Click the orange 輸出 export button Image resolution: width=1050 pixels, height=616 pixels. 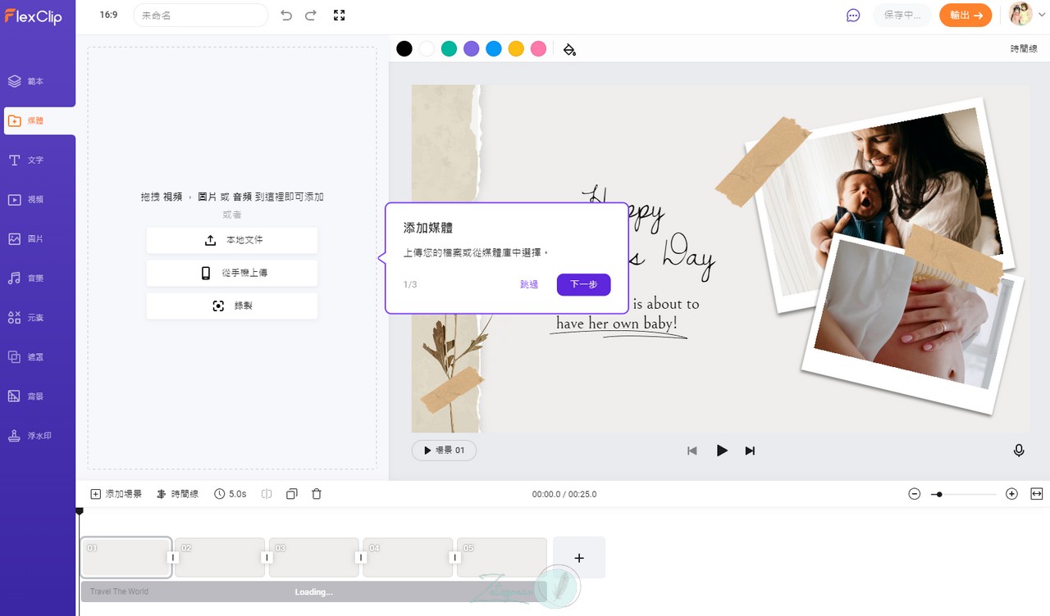point(966,15)
